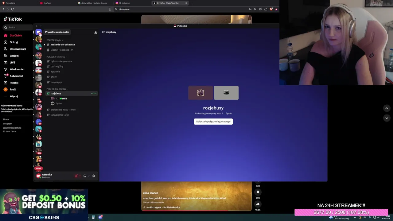Switch to the Nowa karta tab
Screen dimensions: 393x221
(x=18, y=3)
